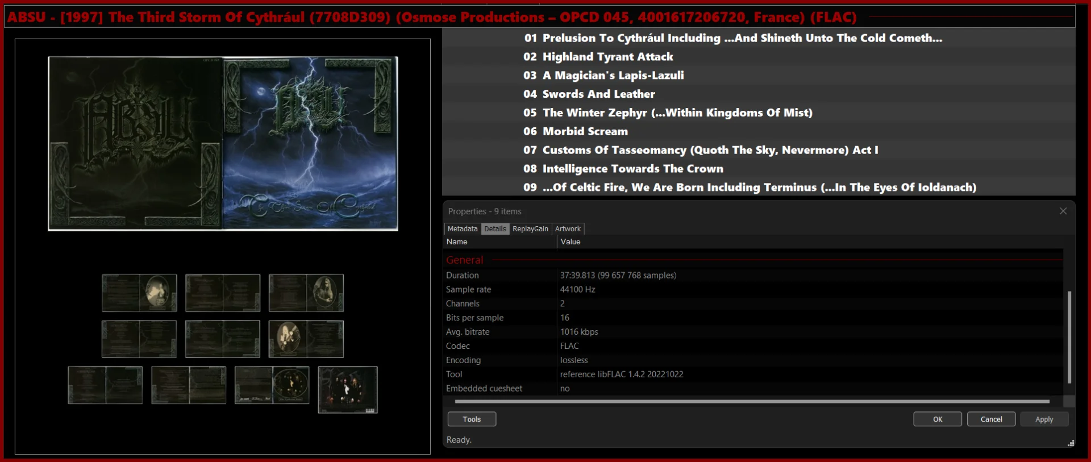Select track 08 Intelligence Towards The Crown
Viewport: 1091px width, 462px height.
pos(759,169)
